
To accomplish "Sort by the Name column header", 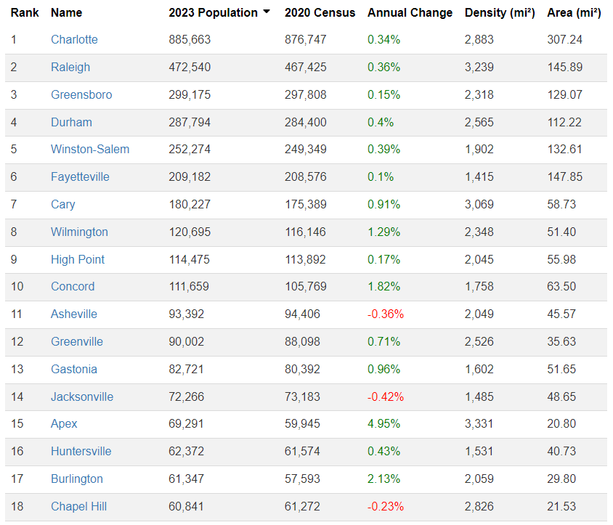I will [66, 12].
